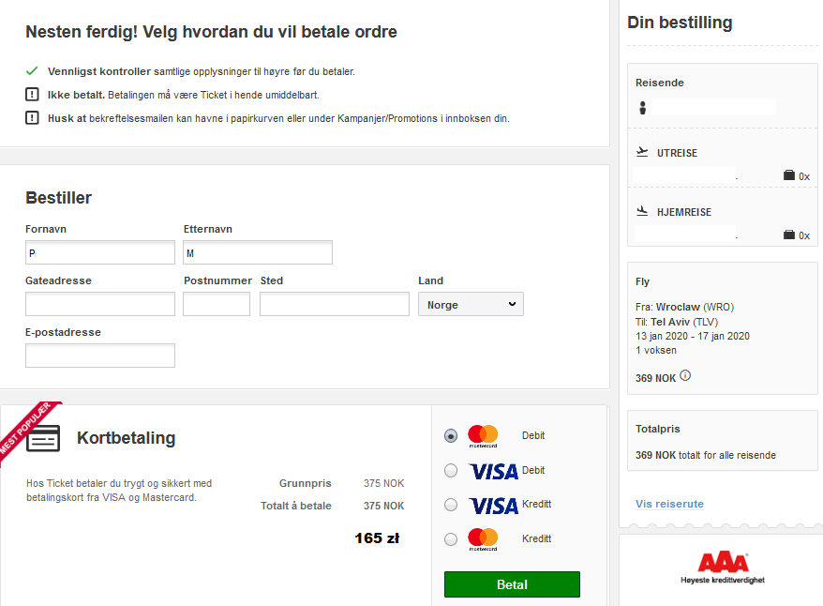Screen dimensions: 823x606
Task: Click the Totalpris label
Action: (658, 429)
